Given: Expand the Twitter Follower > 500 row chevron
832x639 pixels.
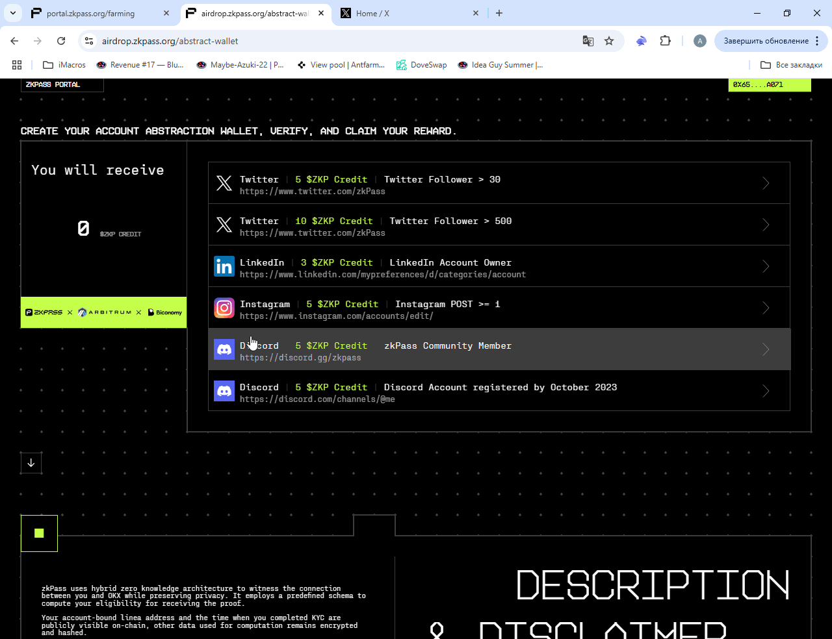Looking at the screenshot, I should point(766,225).
